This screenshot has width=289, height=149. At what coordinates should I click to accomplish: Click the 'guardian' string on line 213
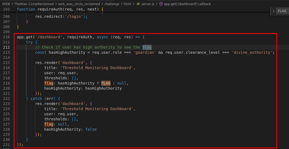pyautogui.click(x=144, y=52)
